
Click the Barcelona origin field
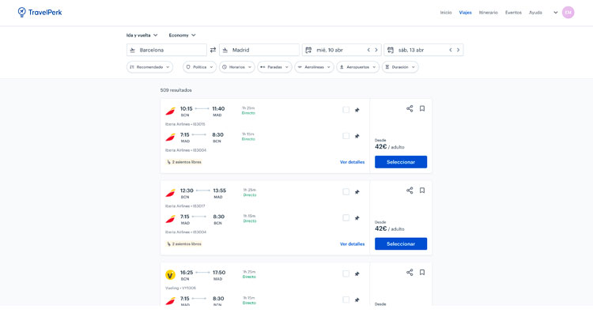pyautogui.click(x=167, y=50)
